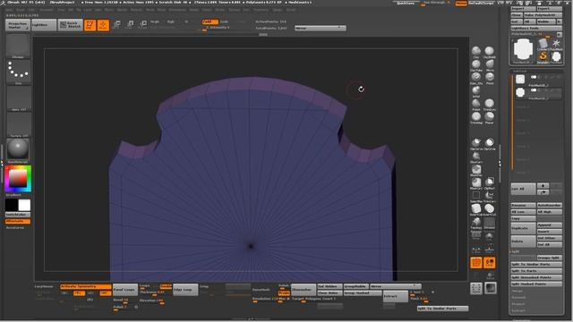
Task: Pick the Planar brush icon
Action: tap(490, 117)
